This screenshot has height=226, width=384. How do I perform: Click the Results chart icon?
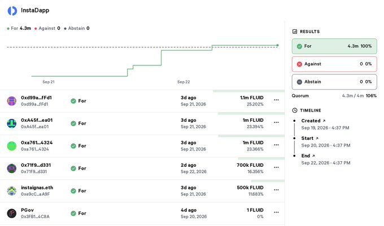click(295, 32)
